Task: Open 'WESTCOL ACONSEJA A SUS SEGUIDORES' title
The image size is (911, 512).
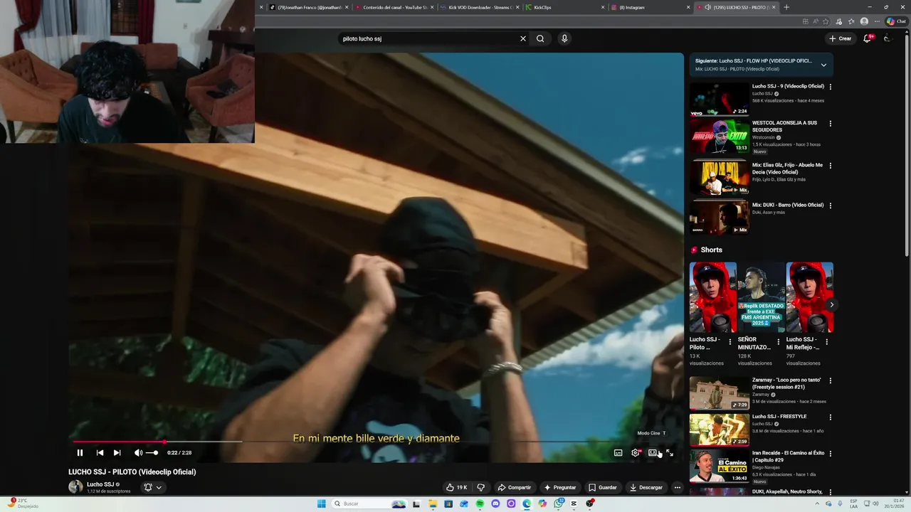Action: pos(784,126)
